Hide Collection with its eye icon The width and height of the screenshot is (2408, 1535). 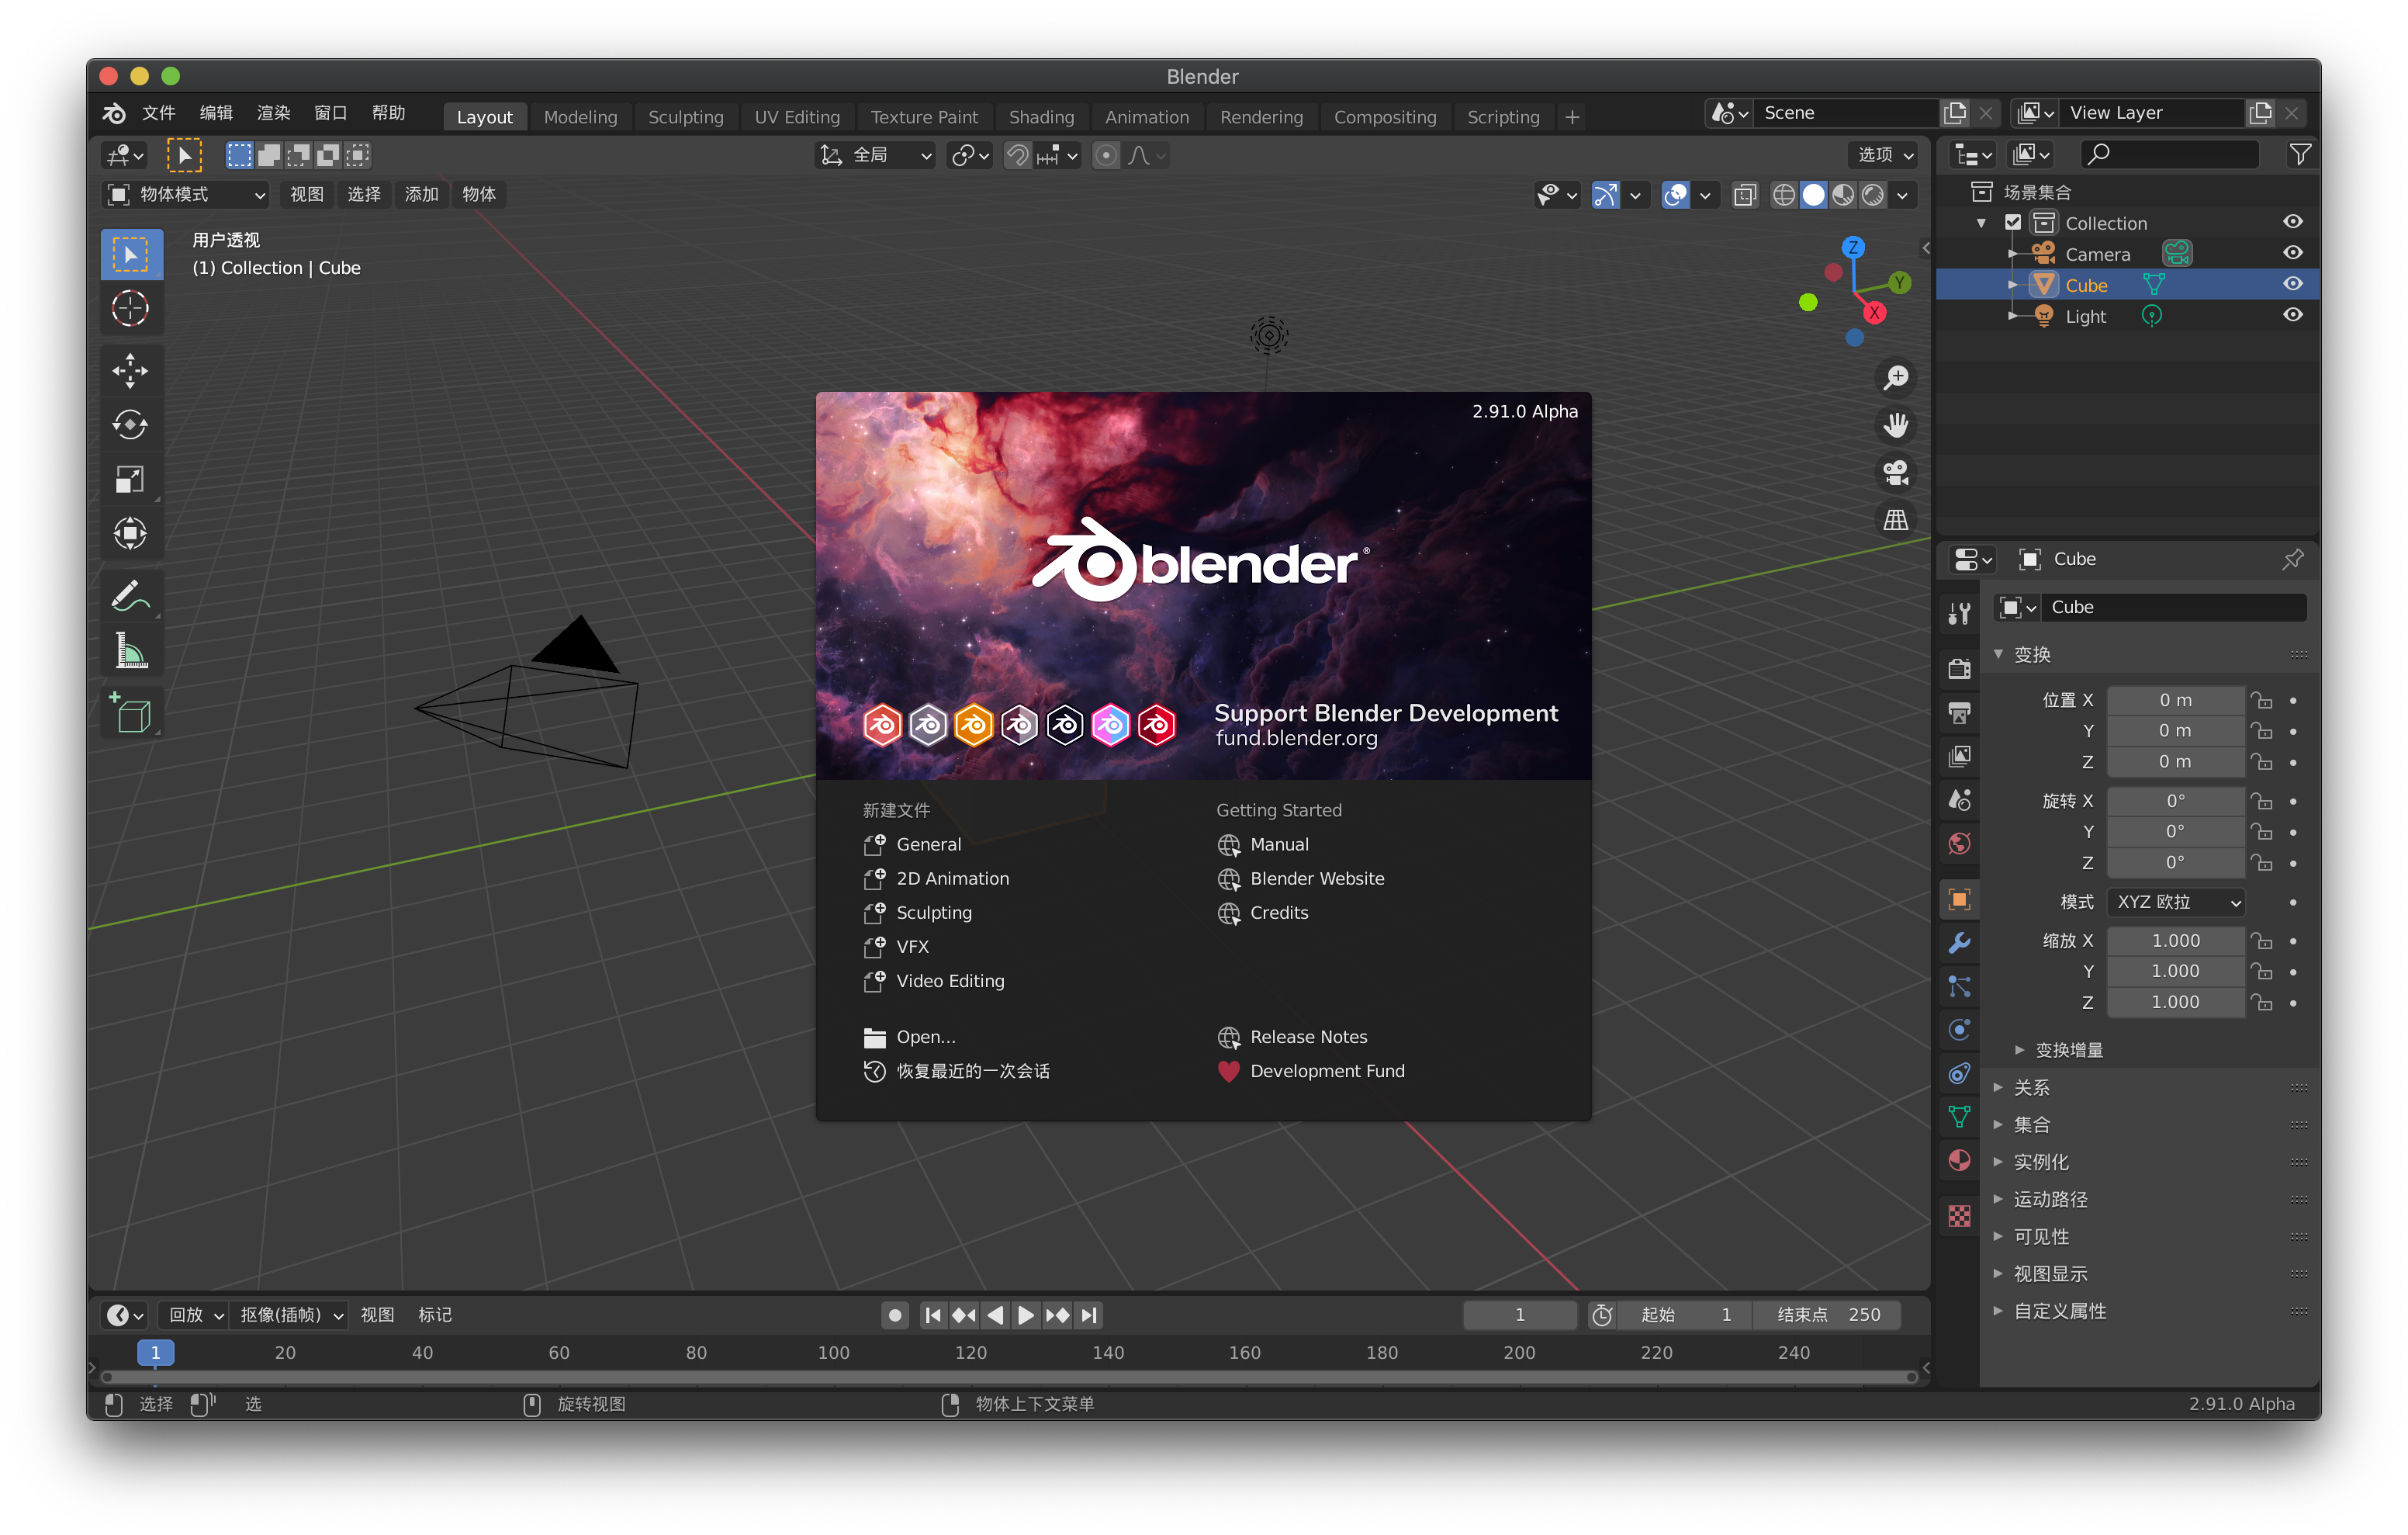pos(2294,222)
